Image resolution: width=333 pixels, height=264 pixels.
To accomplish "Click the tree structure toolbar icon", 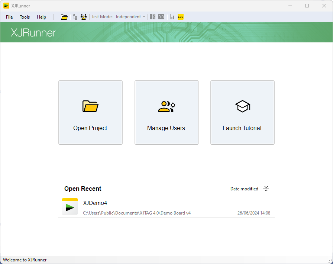I will tap(75, 17).
